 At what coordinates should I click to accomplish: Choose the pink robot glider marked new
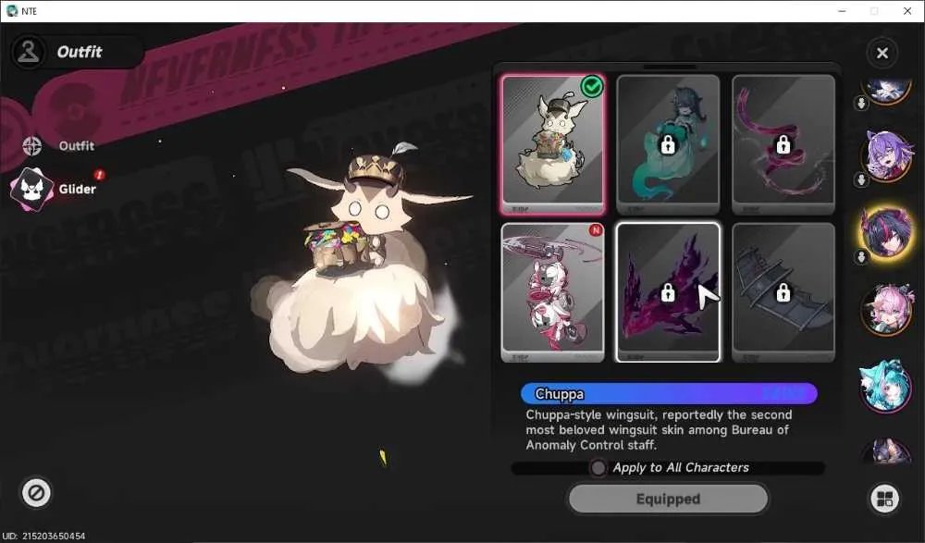tap(552, 292)
